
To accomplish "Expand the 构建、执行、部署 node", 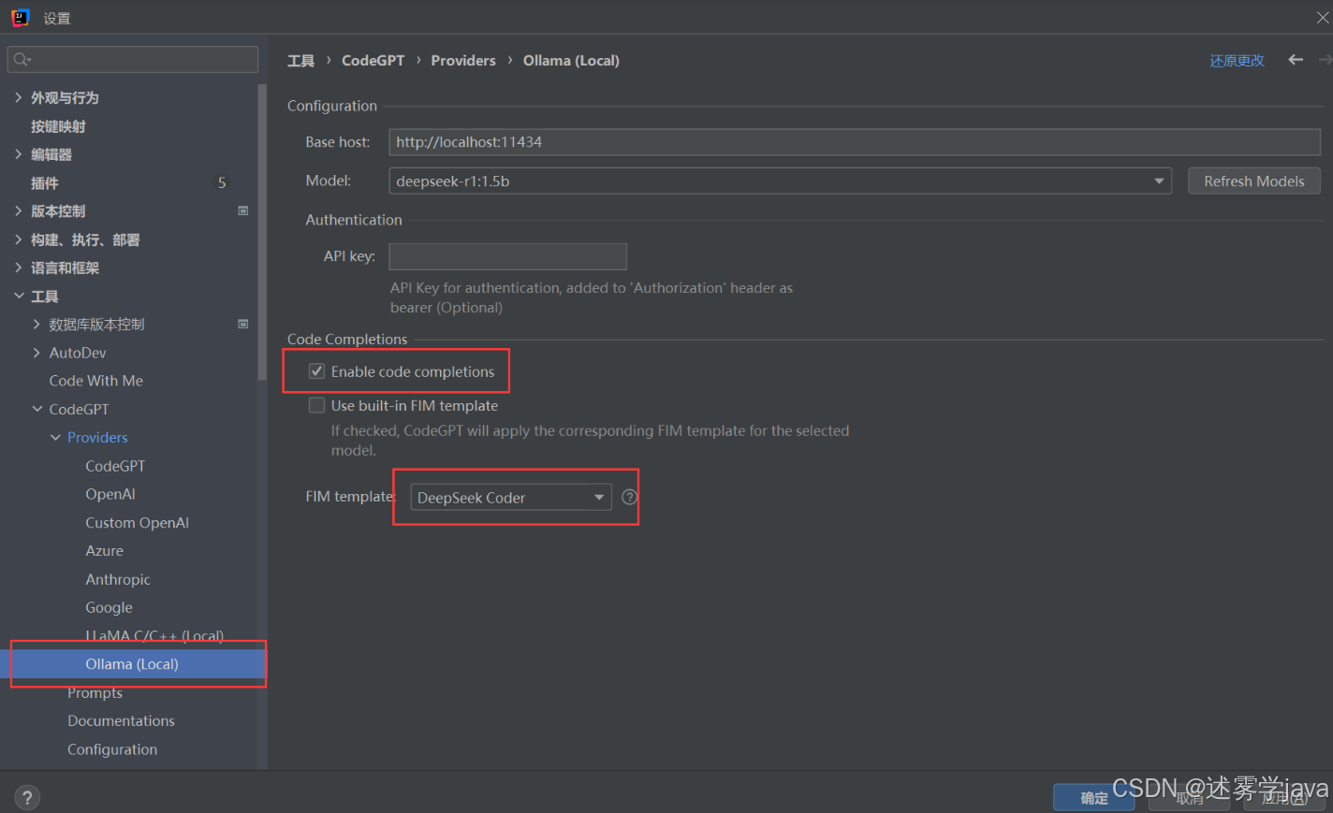I will click(19, 240).
